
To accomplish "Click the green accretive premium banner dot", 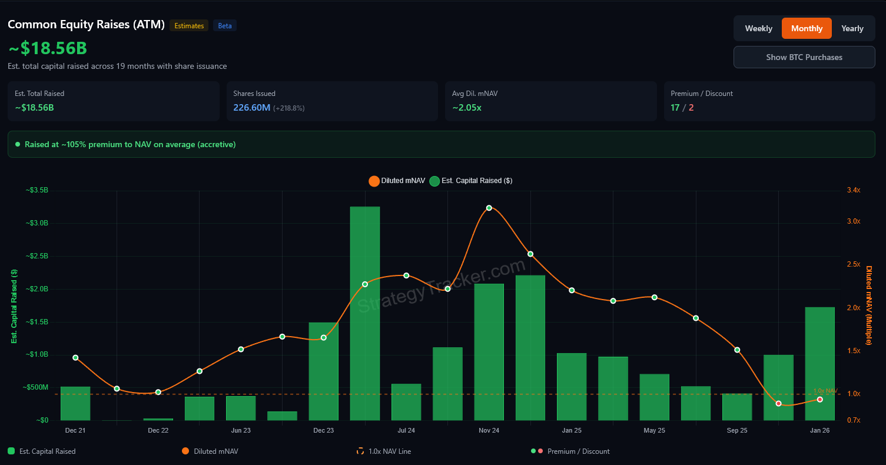I will click(x=18, y=144).
